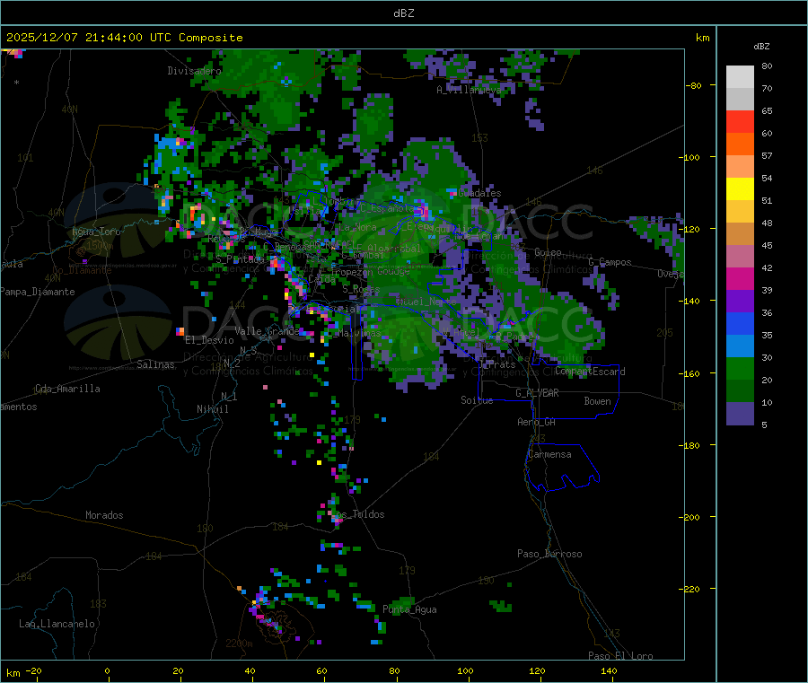
Task: Click the Lag.Llancanelo label
Action: pos(57,624)
